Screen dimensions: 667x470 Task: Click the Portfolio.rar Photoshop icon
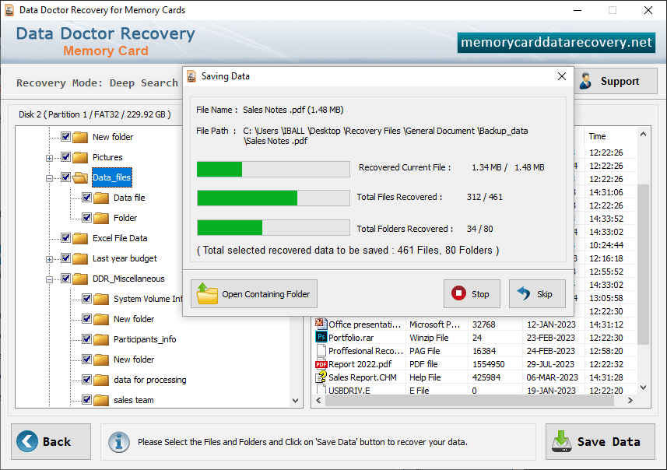pyautogui.click(x=321, y=337)
